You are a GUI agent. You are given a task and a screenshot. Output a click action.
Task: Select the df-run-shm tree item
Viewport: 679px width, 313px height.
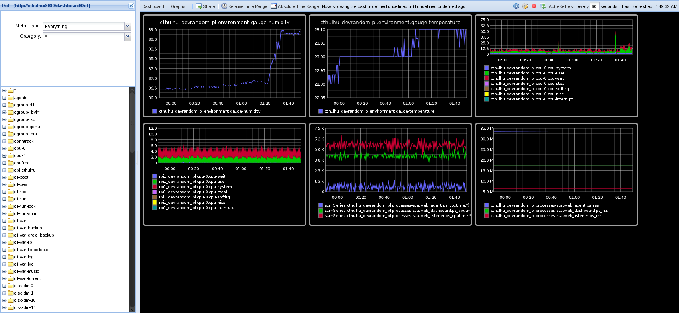coord(25,213)
